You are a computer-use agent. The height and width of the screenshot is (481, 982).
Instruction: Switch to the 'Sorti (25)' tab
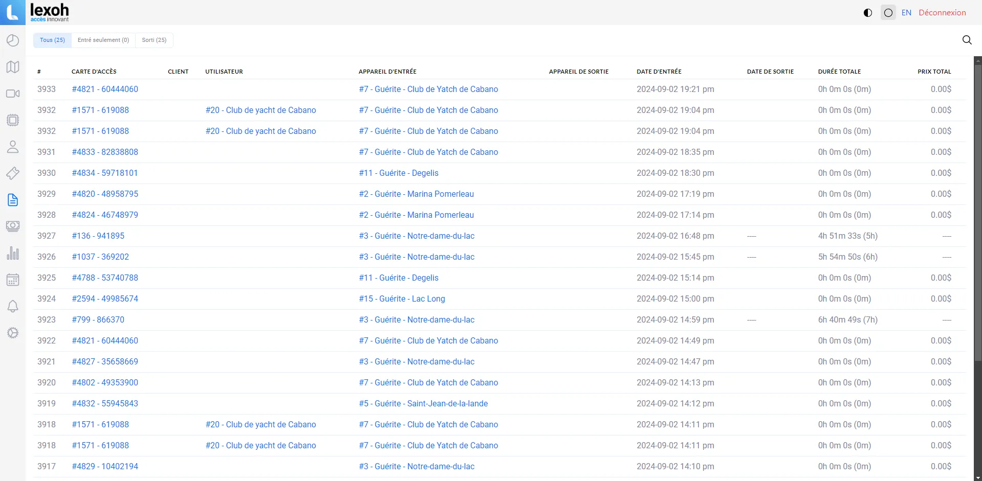154,40
